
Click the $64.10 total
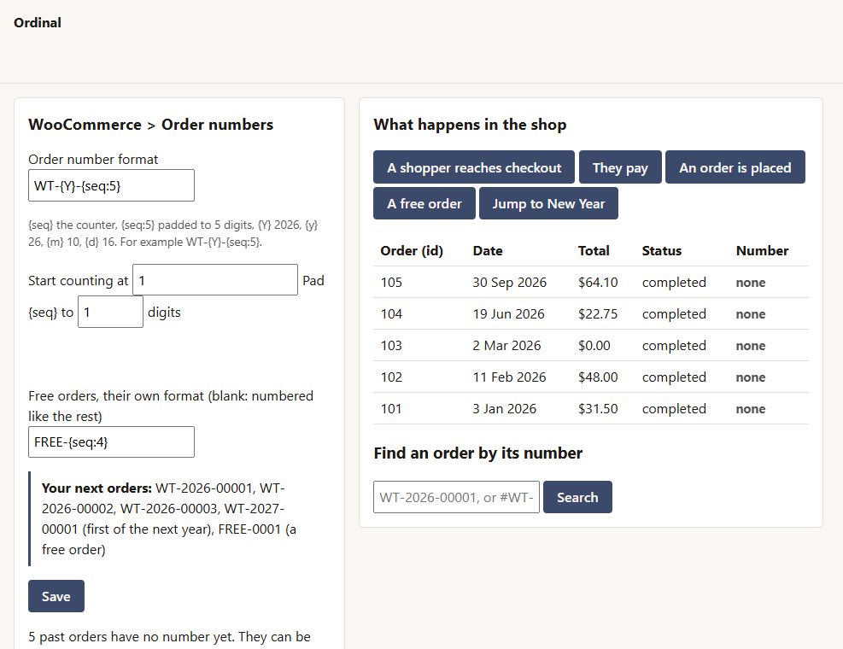599,283
